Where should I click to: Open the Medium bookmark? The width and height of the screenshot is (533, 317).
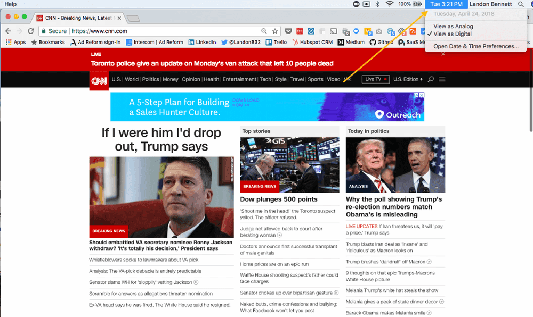click(351, 42)
